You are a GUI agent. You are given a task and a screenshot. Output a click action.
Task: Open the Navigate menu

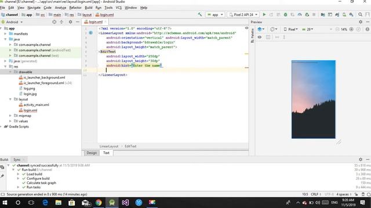34,8
